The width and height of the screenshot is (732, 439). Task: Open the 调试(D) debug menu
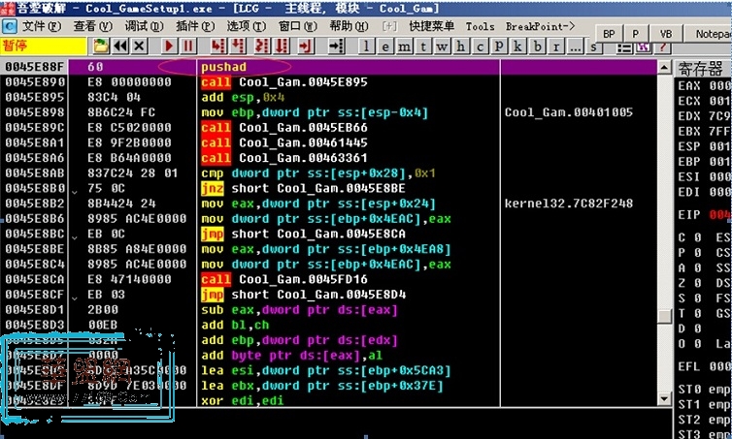(143, 26)
